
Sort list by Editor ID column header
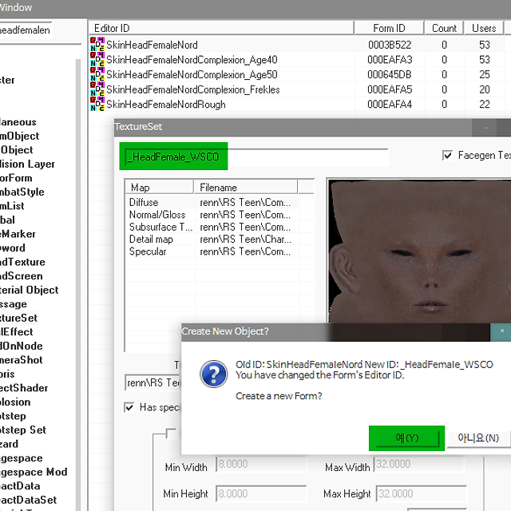(x=220, y=28)
